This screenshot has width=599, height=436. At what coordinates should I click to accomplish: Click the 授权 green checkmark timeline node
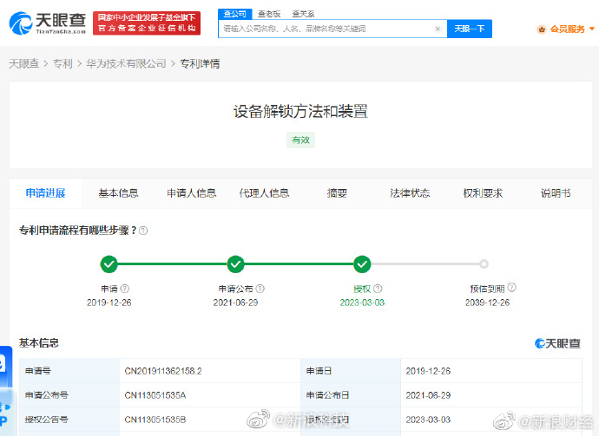click(362, 264)
